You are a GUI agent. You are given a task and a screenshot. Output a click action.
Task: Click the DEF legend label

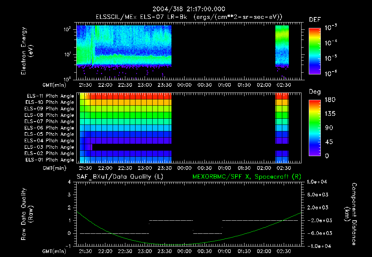315,20
